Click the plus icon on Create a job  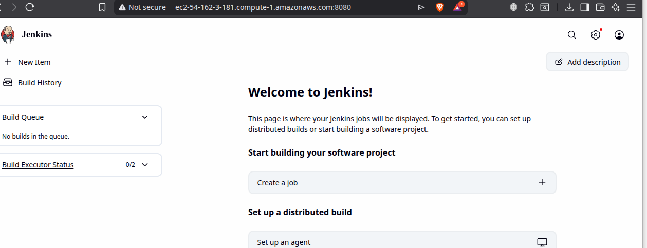542,182
